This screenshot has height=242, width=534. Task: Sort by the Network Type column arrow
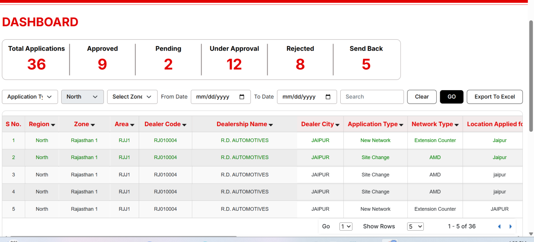[456, 125]
